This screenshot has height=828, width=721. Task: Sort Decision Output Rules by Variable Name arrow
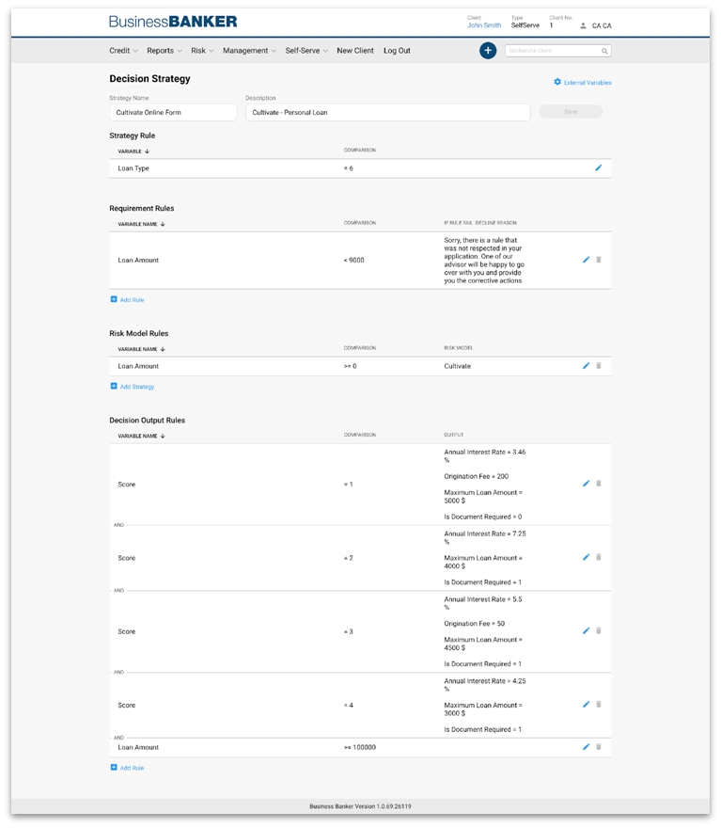163,437
